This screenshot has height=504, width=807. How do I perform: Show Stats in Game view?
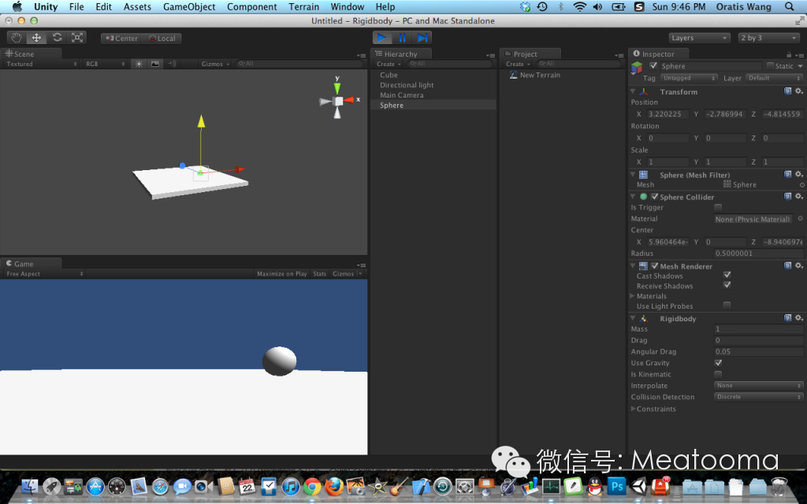(320, 273)
